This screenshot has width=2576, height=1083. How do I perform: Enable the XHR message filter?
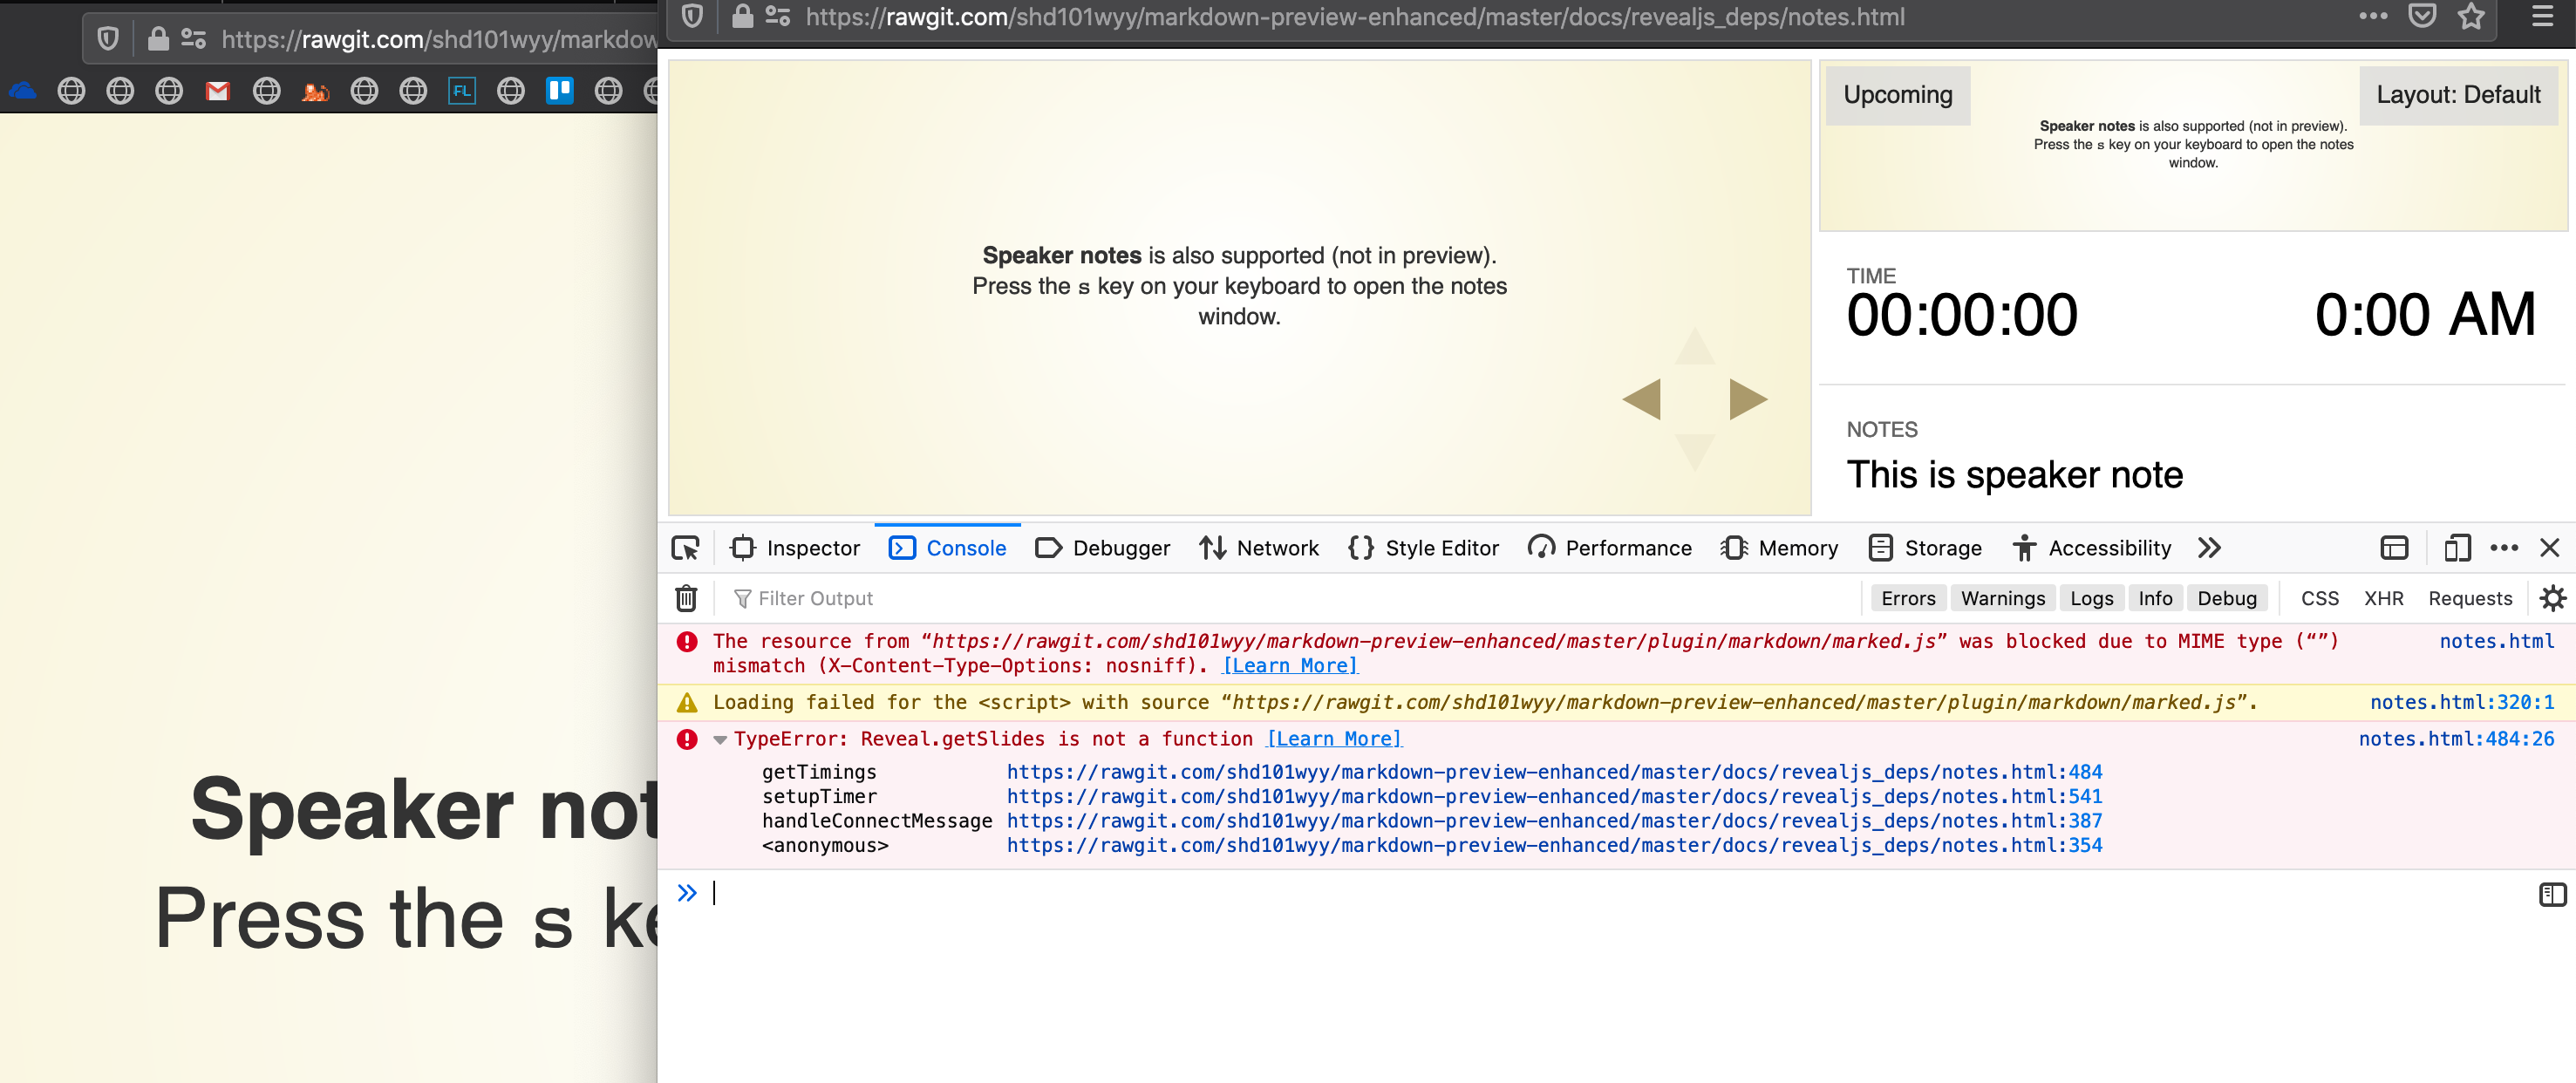(x=2385, y=598)
